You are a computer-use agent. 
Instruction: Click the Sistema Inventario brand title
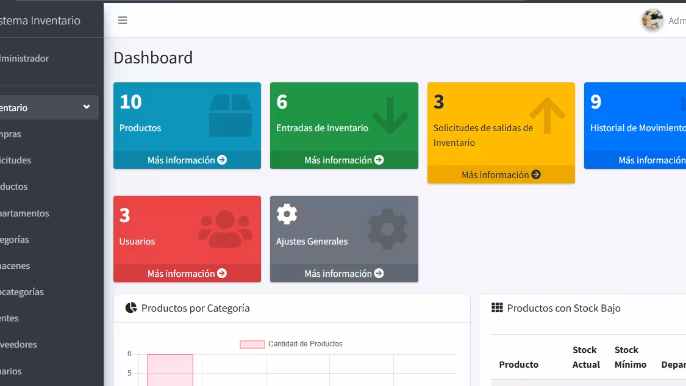40,20
